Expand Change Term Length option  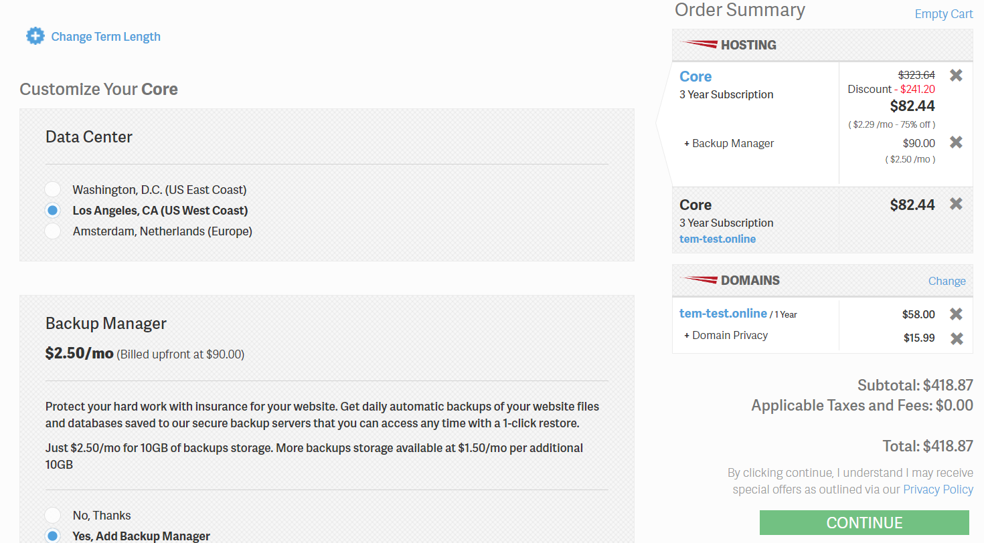pyautogui.click(x=106, y=37)
